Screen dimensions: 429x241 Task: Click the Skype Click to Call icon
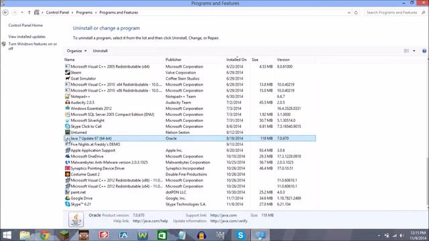coord(67,127)
